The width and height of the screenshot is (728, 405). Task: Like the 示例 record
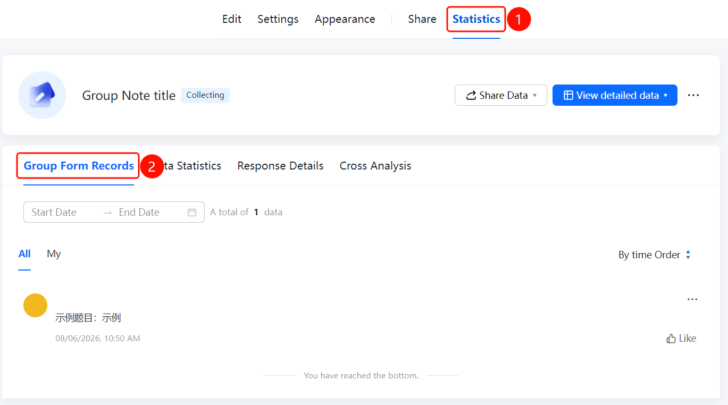[x=681, y=339]
